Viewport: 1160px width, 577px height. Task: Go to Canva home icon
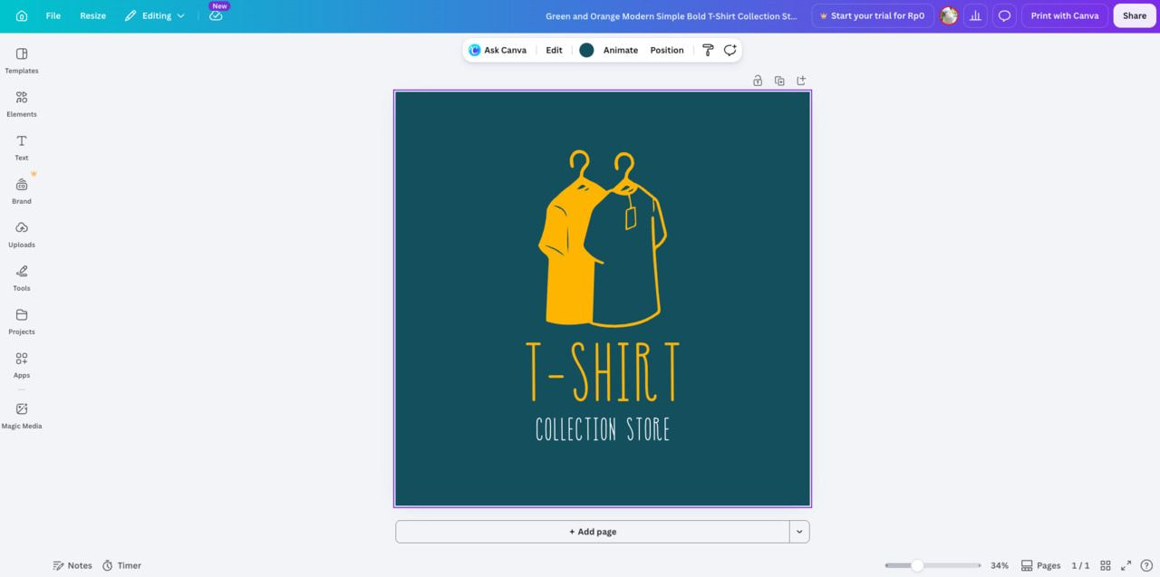coord(22,15)
